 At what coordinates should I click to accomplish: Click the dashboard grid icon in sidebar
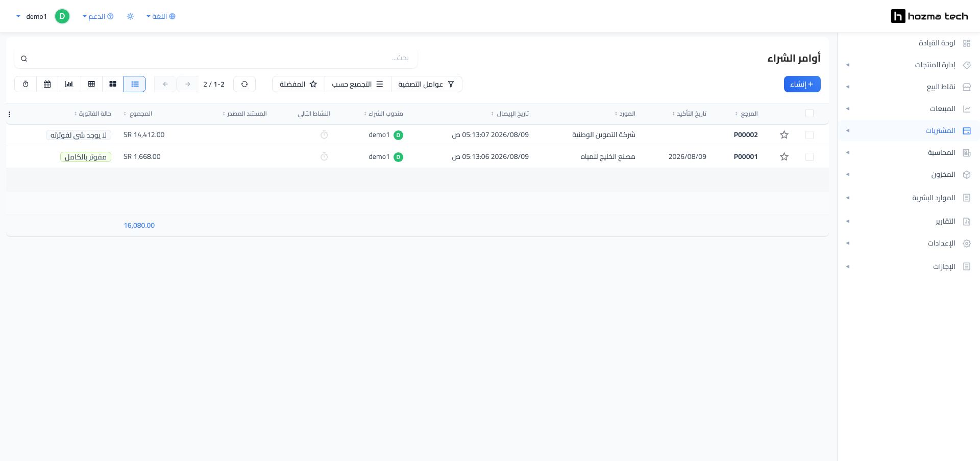pyautogui.click(x=967, y=43)
